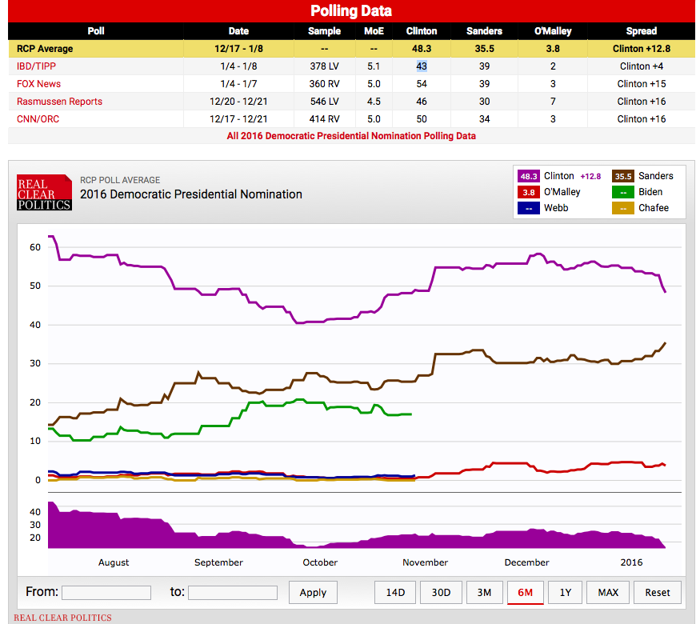Click the From date input field
This screenshot has height=624, width=696.
click(x=106, y=593)
